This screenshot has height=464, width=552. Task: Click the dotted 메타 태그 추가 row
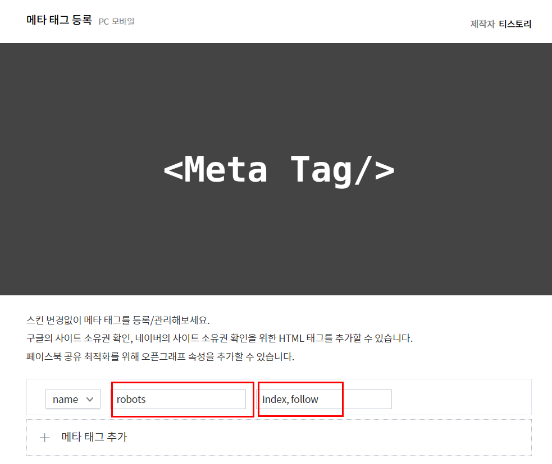tap(279, 438)
